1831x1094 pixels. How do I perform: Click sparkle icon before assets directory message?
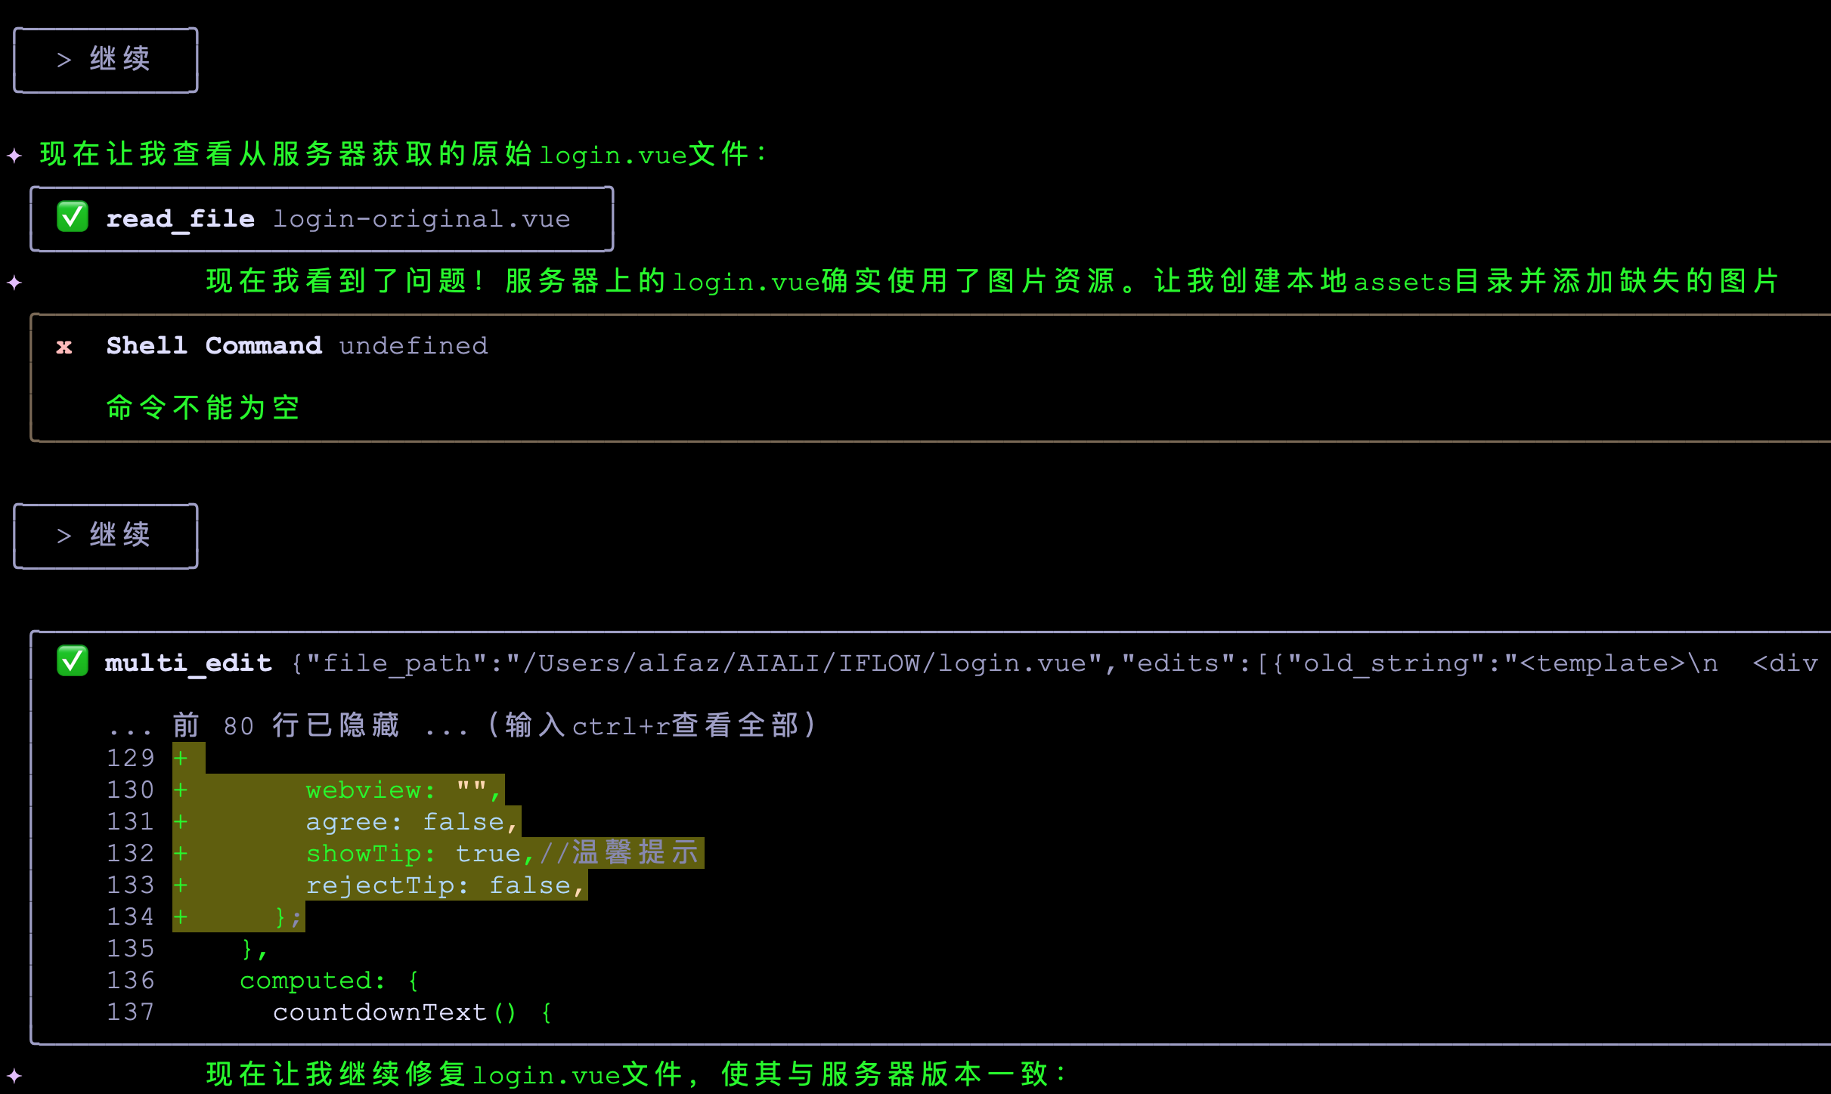point(14,283)
